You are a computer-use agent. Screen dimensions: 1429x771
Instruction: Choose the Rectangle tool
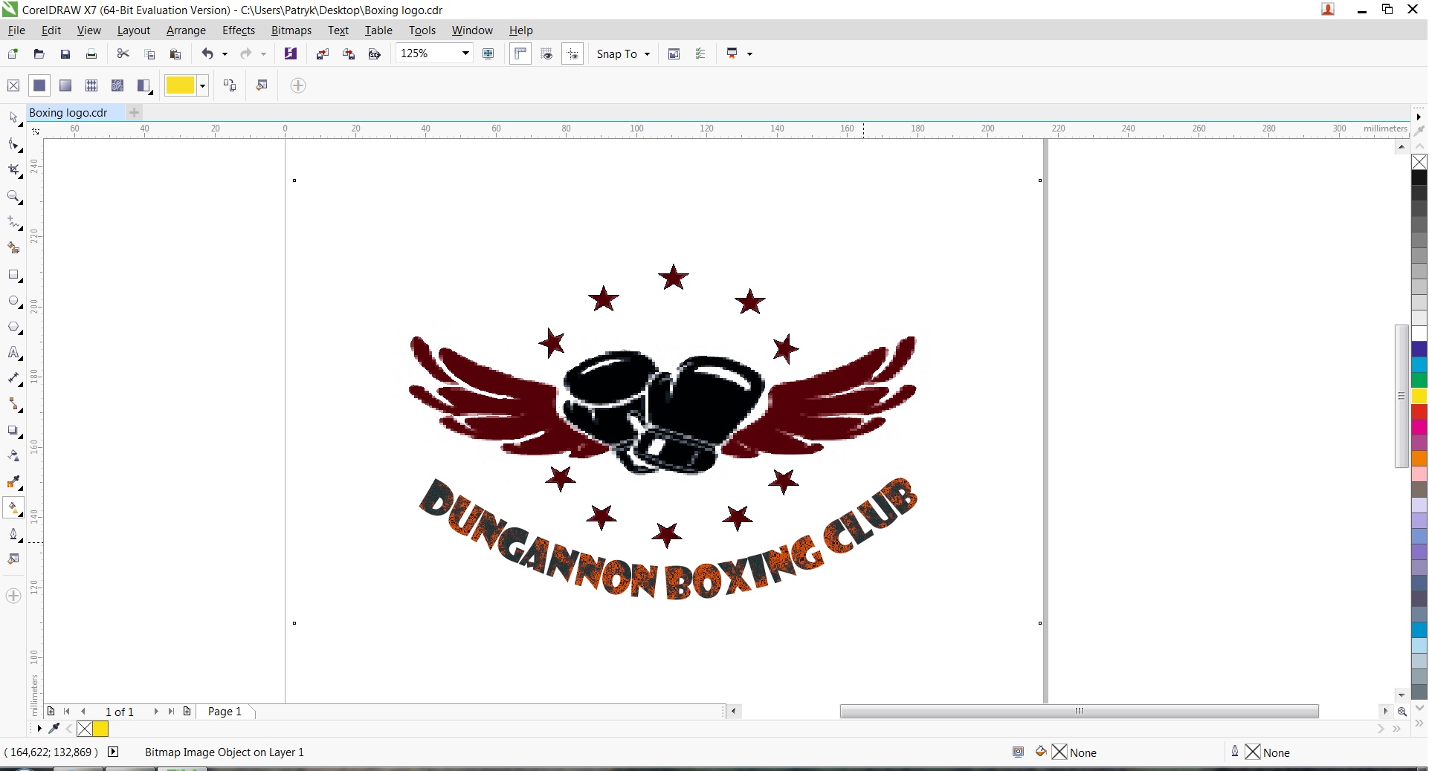pyautogui.click(x=13, y=275)
